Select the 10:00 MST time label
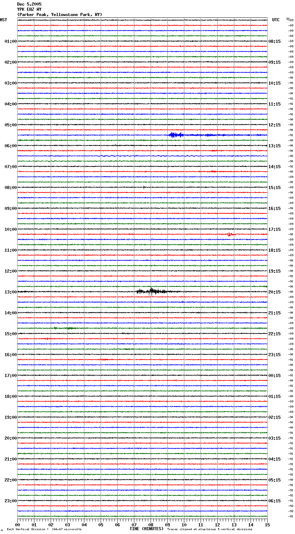This screenshot has height=534, width=295. (x=11, y=229)
